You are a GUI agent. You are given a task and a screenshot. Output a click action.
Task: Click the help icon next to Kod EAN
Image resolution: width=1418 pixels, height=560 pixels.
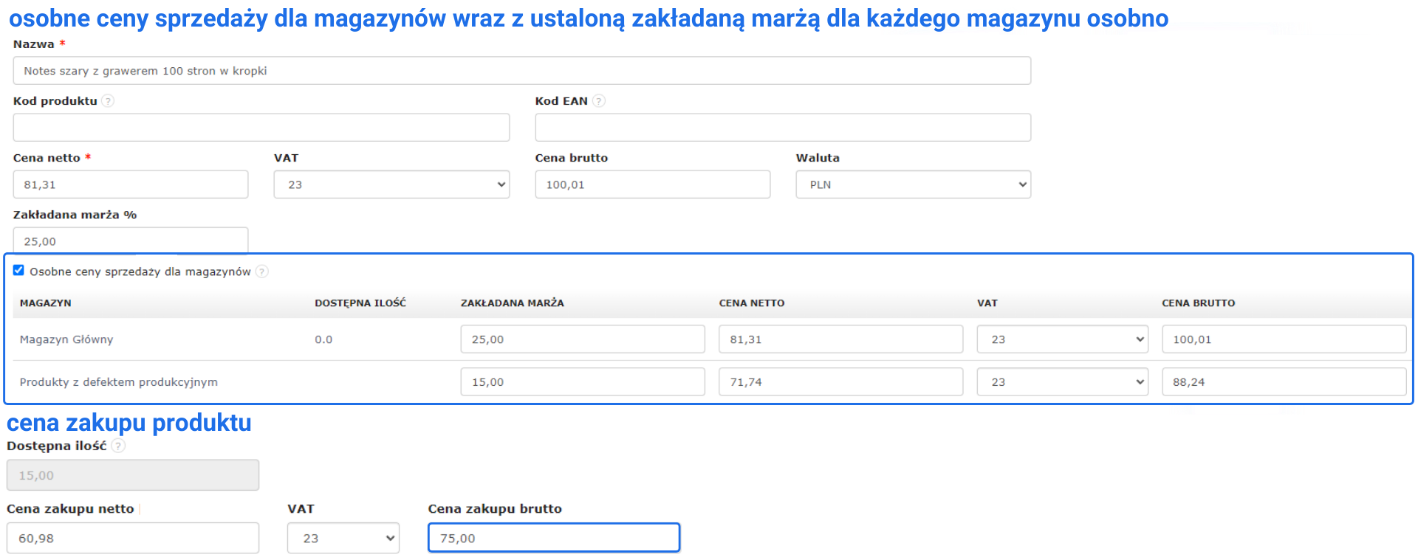point(599,101)
